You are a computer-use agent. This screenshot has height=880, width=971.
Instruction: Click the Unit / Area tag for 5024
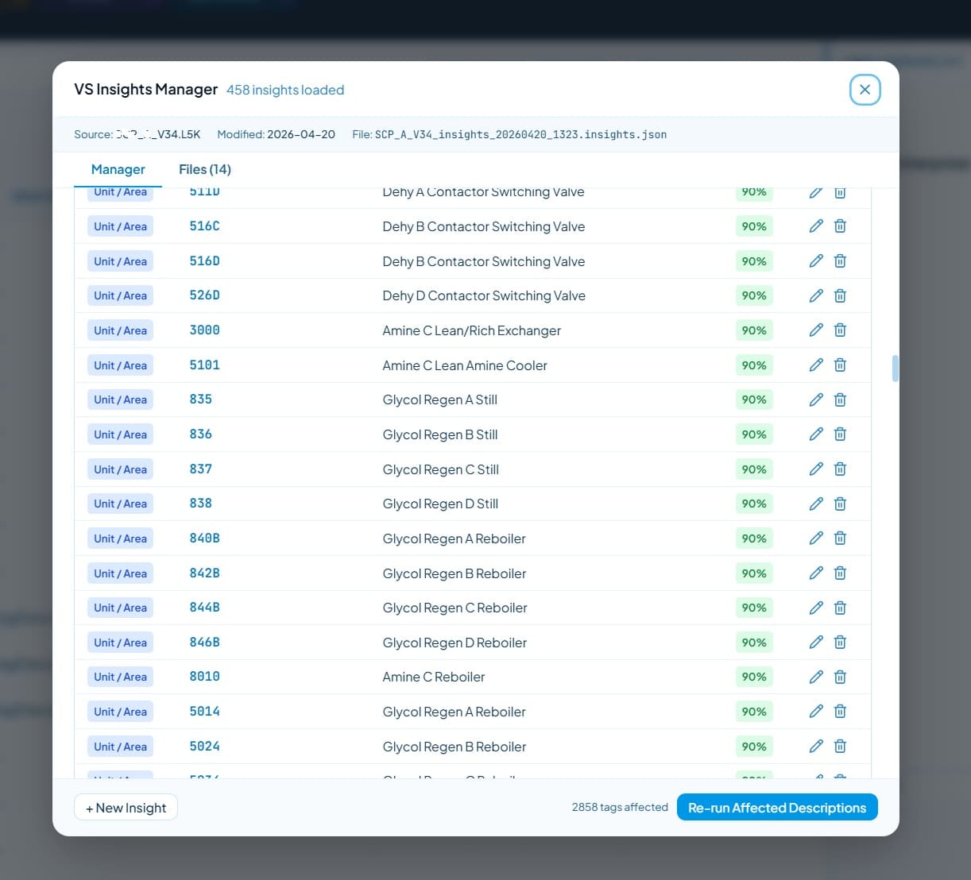pyautogui.click(x=120, y=747)
